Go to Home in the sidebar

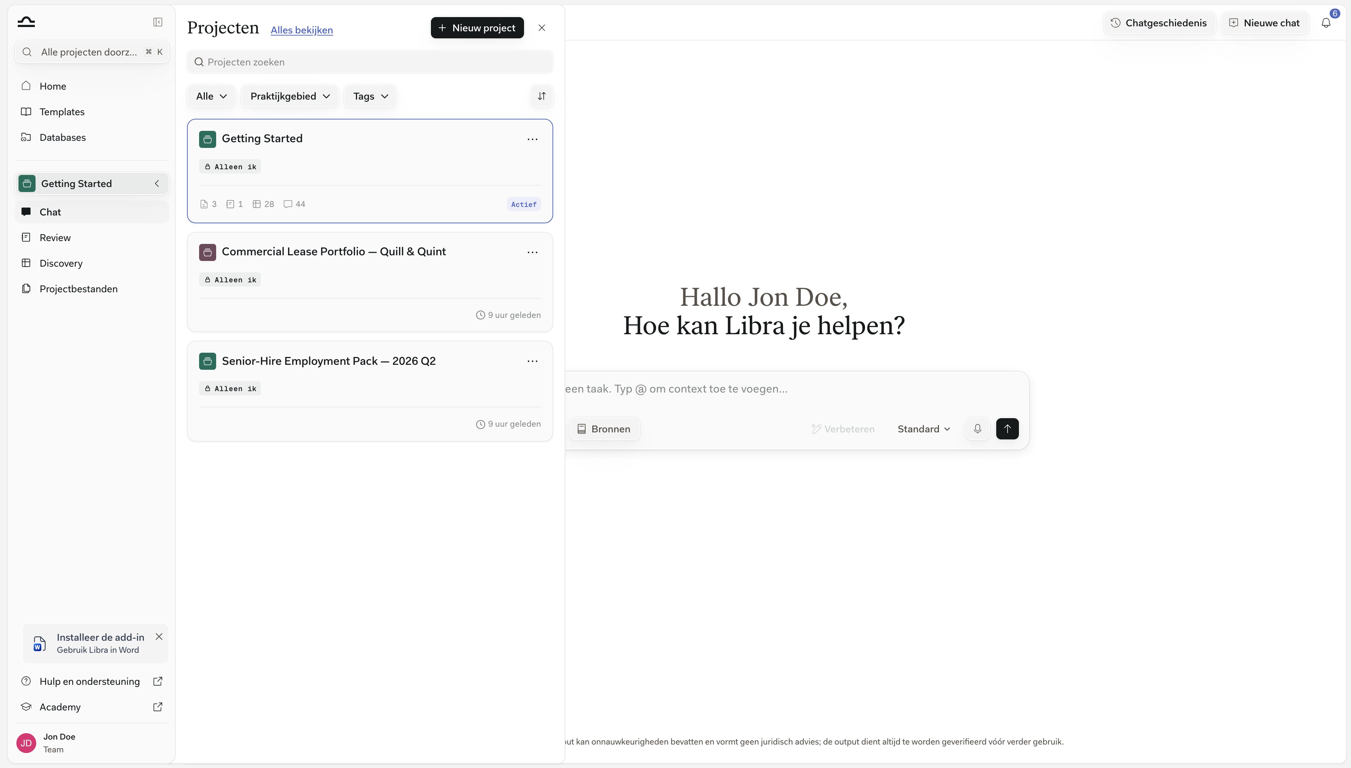tap(92, 86)
